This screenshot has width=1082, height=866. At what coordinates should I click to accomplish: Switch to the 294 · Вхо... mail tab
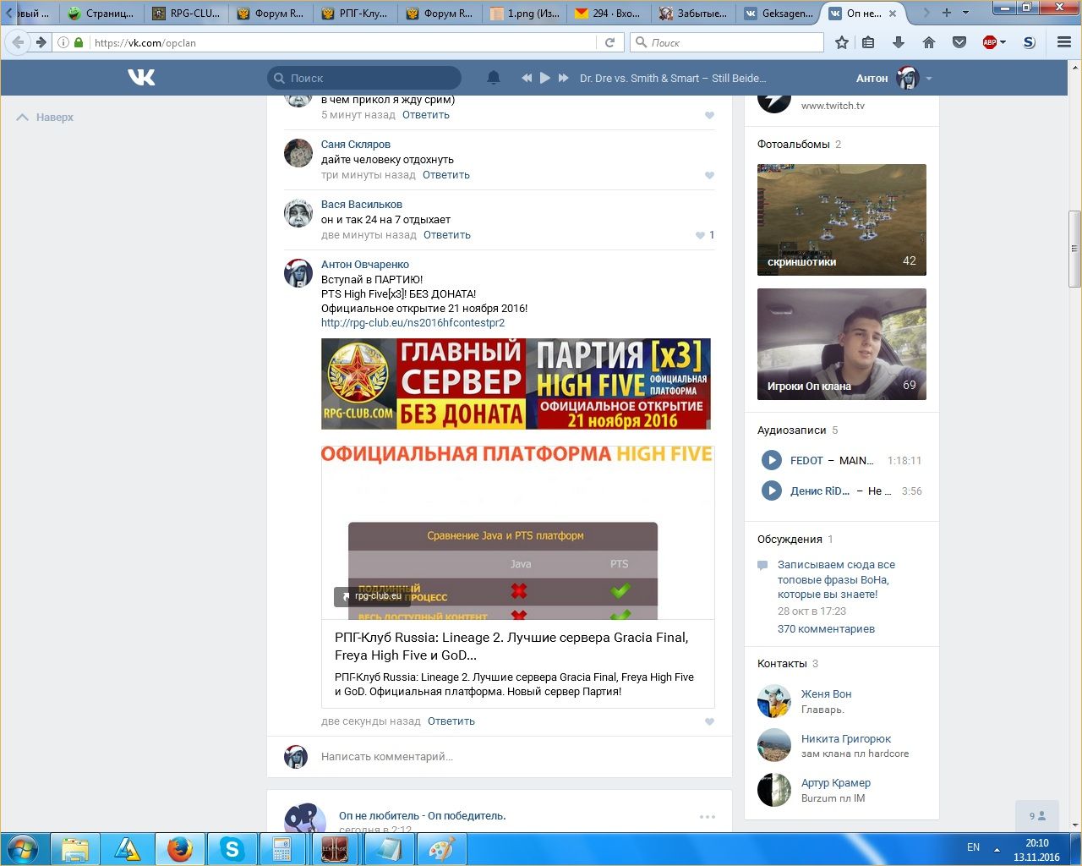609,13
